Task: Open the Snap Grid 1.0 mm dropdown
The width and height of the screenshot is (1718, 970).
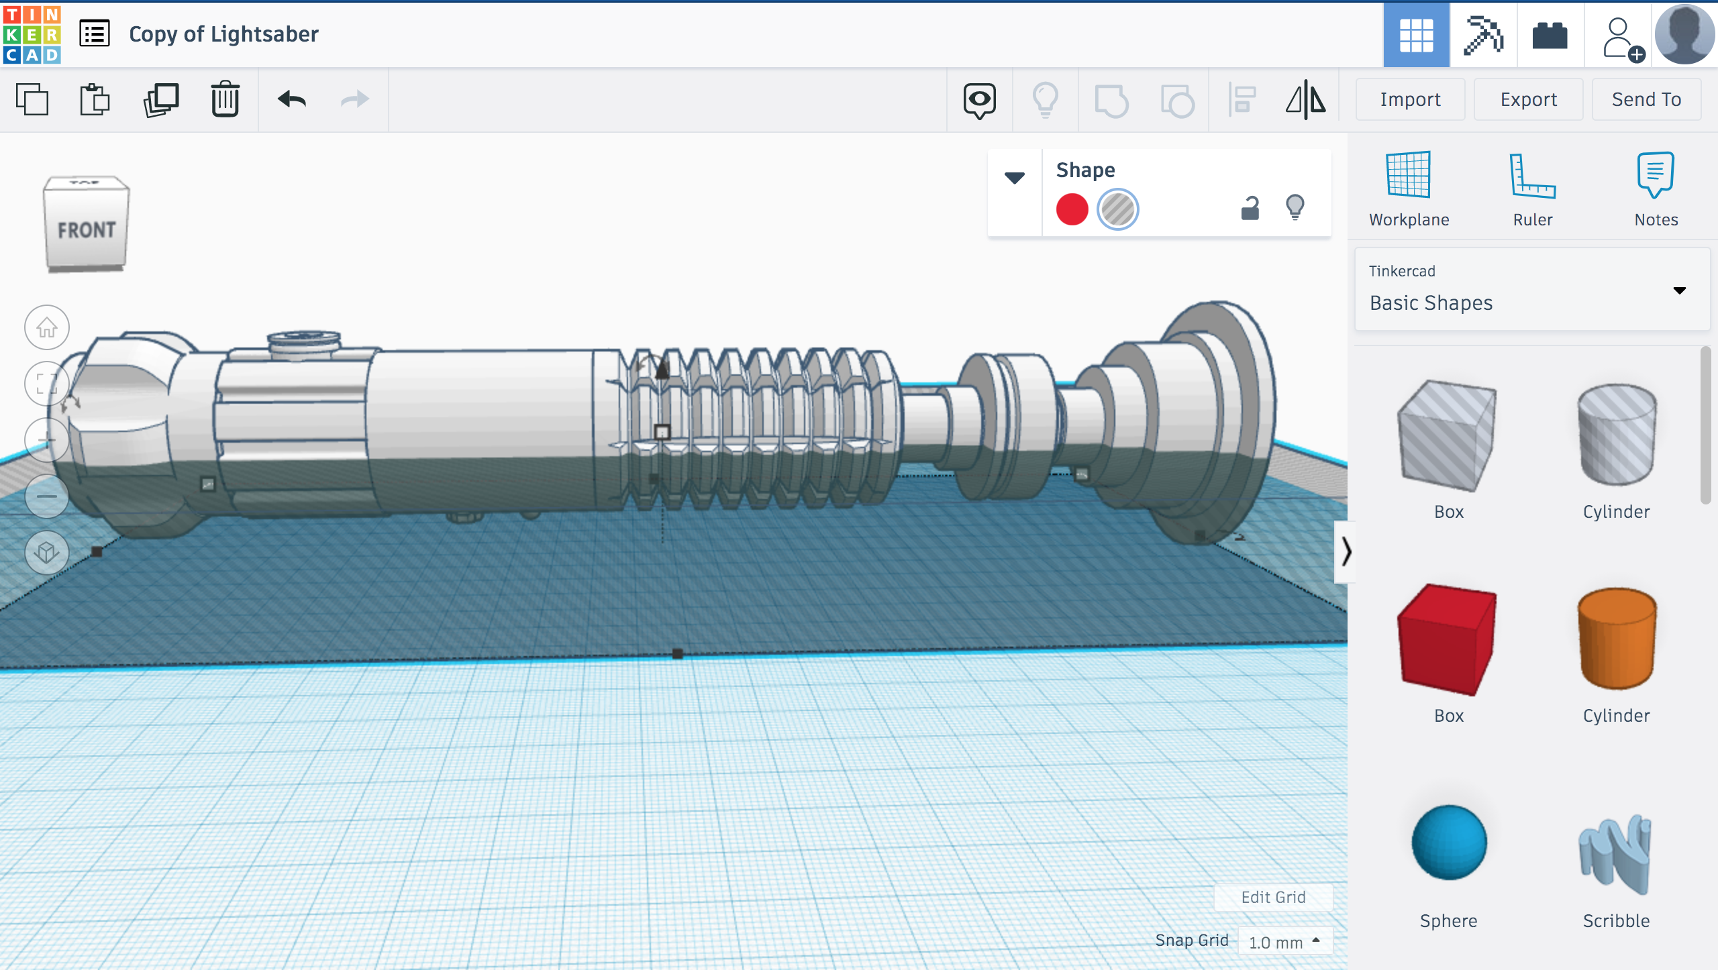Action: (1284, 942)
